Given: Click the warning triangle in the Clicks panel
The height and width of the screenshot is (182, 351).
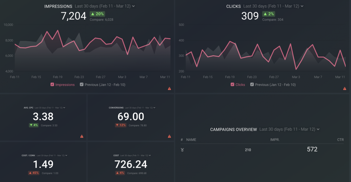Looking at the screenshot, I should pos(345,89).
